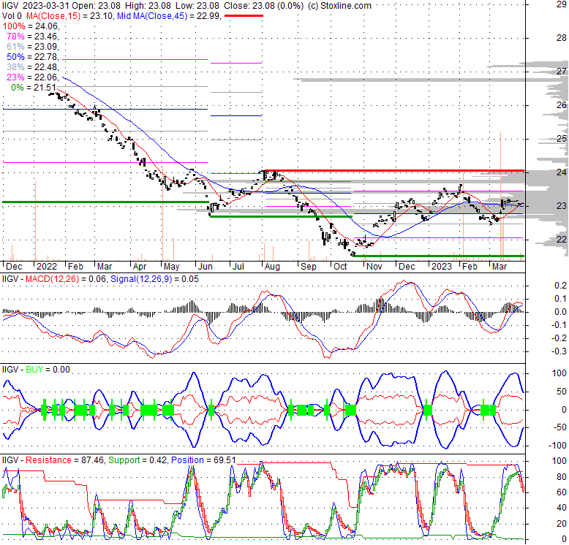Screen dimensions: 569x545
Task: Click the first Mar marker after 2022
Action: tap(105, 267)
